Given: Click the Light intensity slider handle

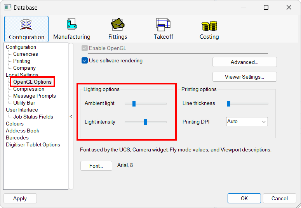Looking at the screenshot, I should 146,122.
